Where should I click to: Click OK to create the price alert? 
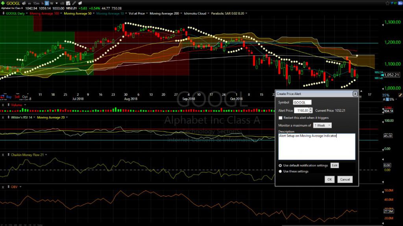click(329, 179)
